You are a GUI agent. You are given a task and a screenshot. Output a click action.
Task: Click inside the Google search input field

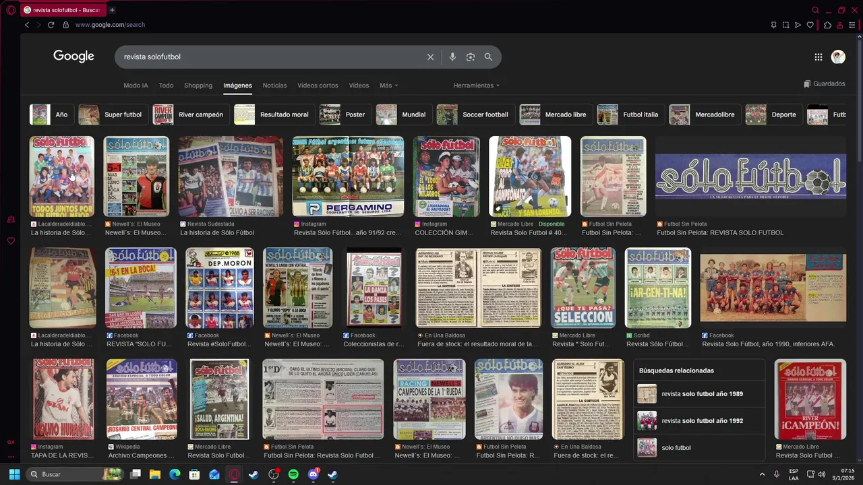point(270,57)
